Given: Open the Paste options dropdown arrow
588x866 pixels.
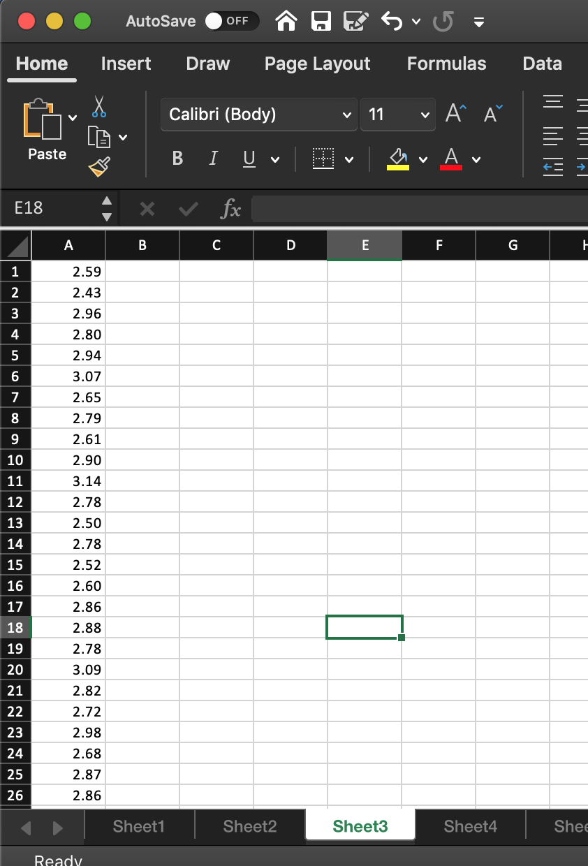Looking at the screenshot, I should click(x=73, y=117).
